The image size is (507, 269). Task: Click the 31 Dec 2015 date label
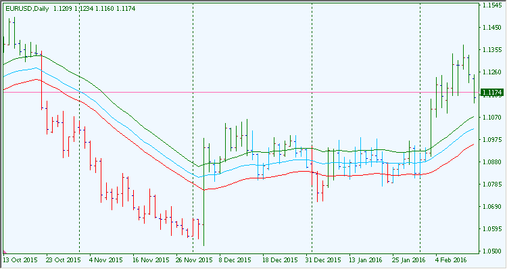click(x=324, y=260)
